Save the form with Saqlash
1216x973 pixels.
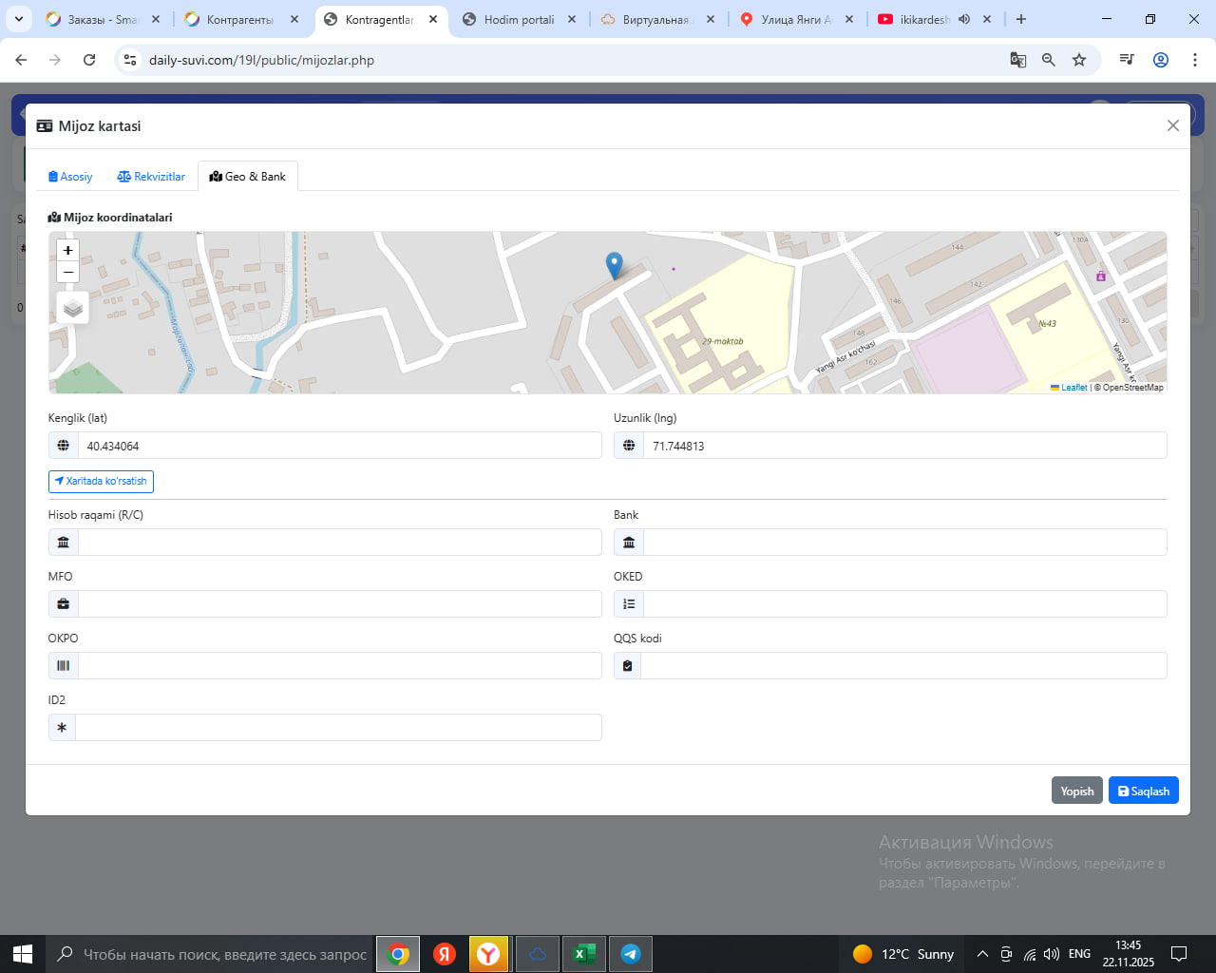click(1143, 791)
